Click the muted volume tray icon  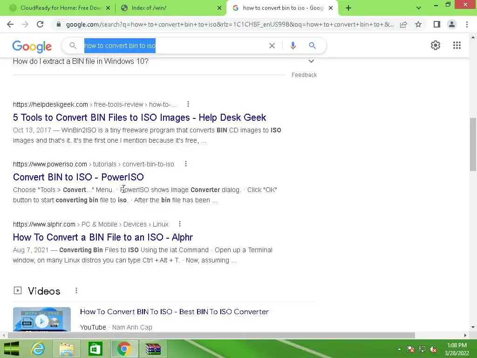(433, 349)
